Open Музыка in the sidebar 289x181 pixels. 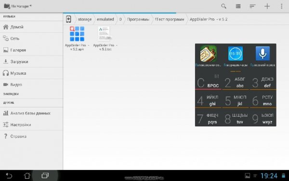[31, 73]
